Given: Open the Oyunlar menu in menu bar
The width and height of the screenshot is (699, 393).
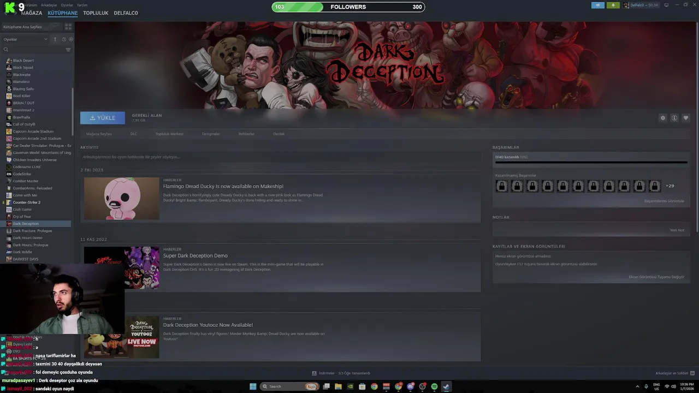Looking at the screenshot, I should tap(67, 5).
